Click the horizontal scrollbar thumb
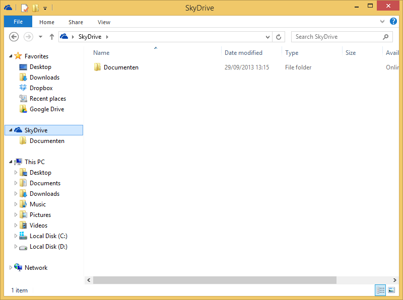403x300 pixels. click(x=215, y=280)
